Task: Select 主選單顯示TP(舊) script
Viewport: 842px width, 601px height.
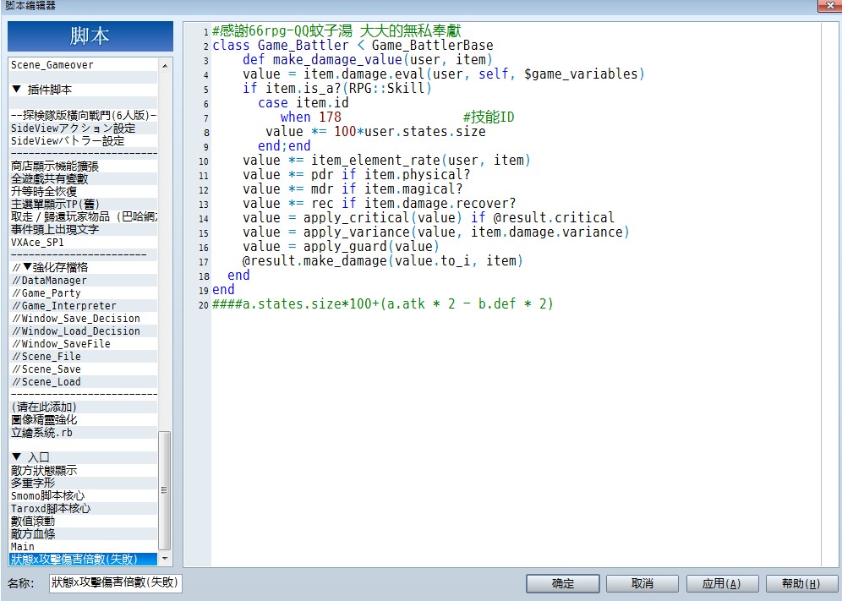Action: (83, 204)
